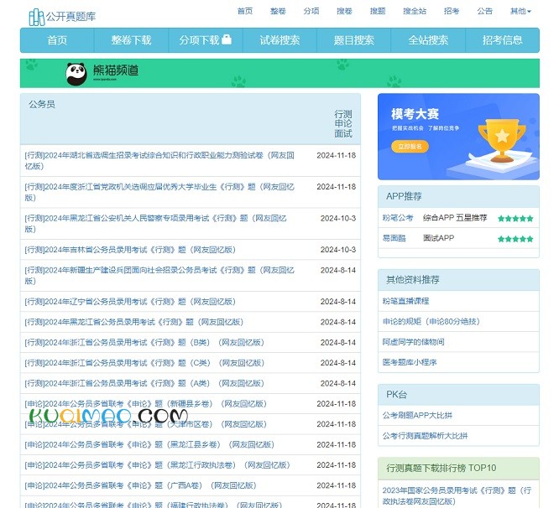
Task: Expand the 其他 dropdown in top menu
Action: 520,11
